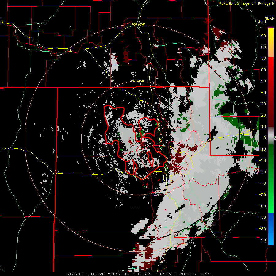Click the 50 knot scale label
The image size is (276, 276).
tap(263, 81)
